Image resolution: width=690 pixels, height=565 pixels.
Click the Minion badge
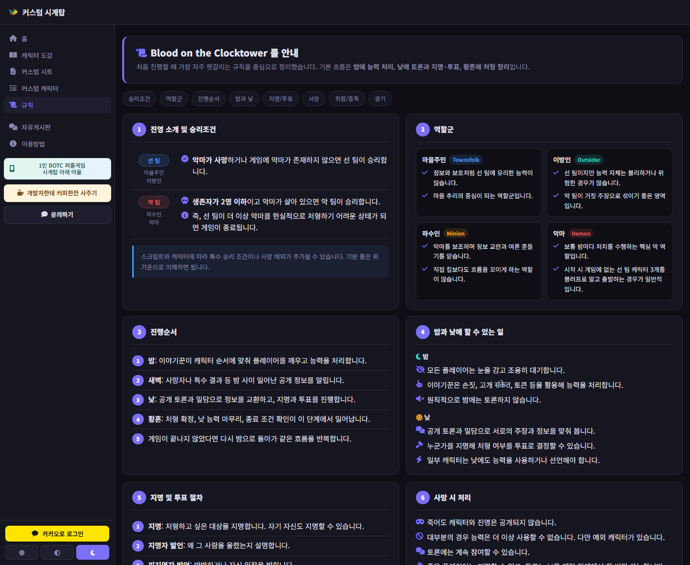455,234
